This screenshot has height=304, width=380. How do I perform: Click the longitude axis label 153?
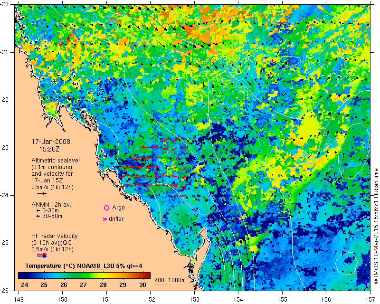click(x=194, y=299)
